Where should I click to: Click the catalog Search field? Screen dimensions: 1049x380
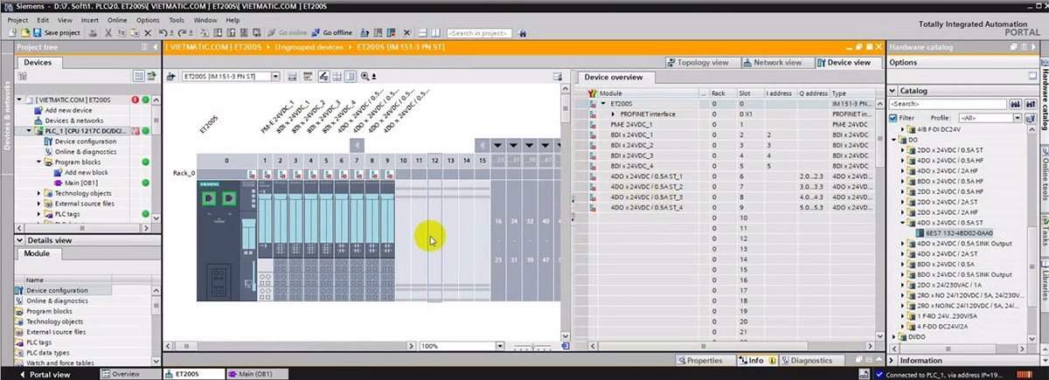tap(948, 104)
